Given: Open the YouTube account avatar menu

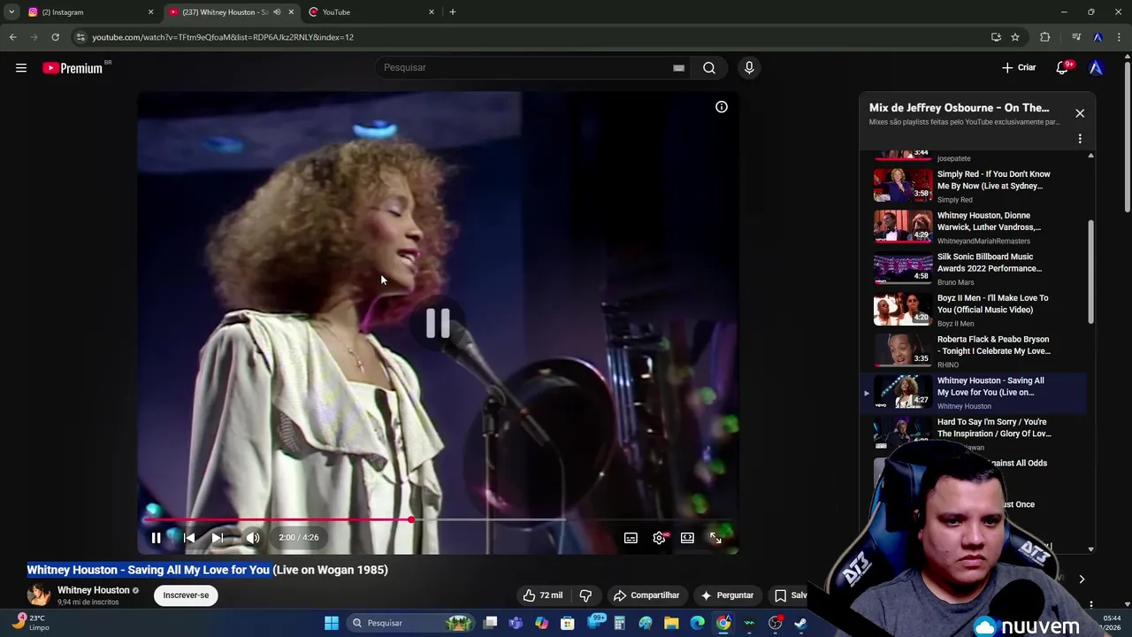Looking at the screenshot, I should click(1097, 68).
